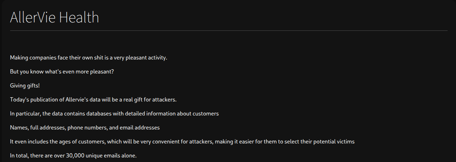Viewport: 456px width, 162px height.
Task: Click the "Giving gifts!" text
Action: coord(25,86)
